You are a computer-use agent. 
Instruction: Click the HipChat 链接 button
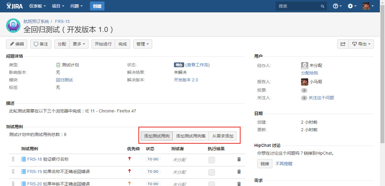point(265,164)
